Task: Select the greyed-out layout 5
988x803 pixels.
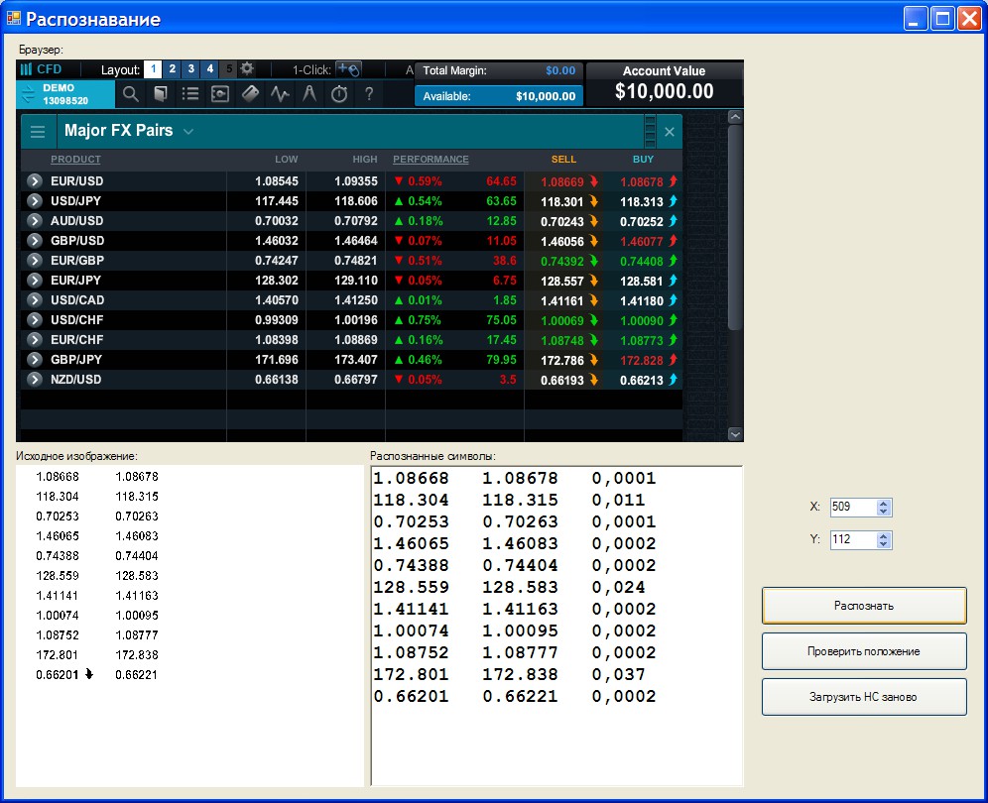Action: [x=229, y=68]
